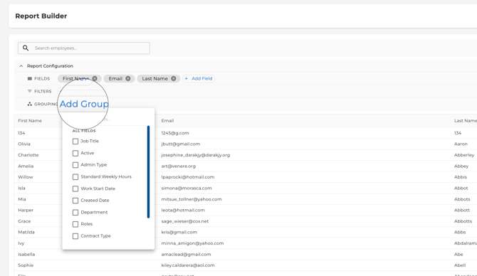Click the first name Willow

[26, 177]
